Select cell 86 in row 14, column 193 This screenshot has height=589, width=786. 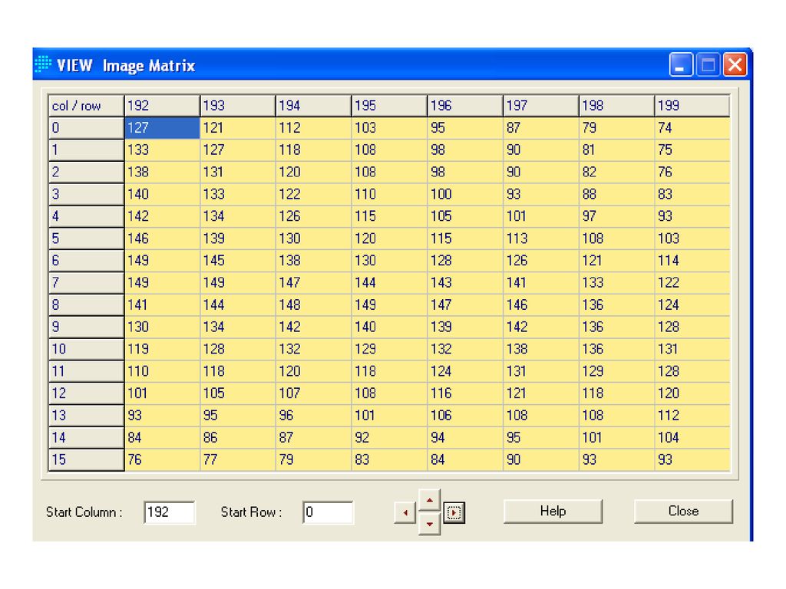[x=238, y=437]
